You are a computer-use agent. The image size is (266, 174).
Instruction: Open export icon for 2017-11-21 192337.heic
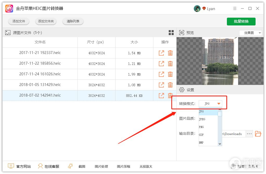161,53
